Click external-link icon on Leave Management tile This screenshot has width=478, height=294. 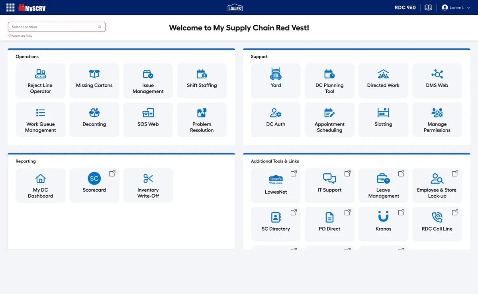401,173
